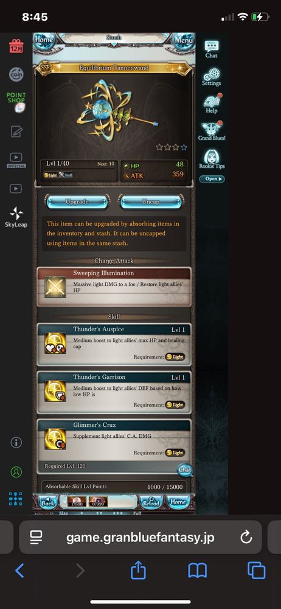This screenshot has width=281, height=609.
Task: Open the floating Chat bubble
Action: pyautogui.click(x=185, y=470)
